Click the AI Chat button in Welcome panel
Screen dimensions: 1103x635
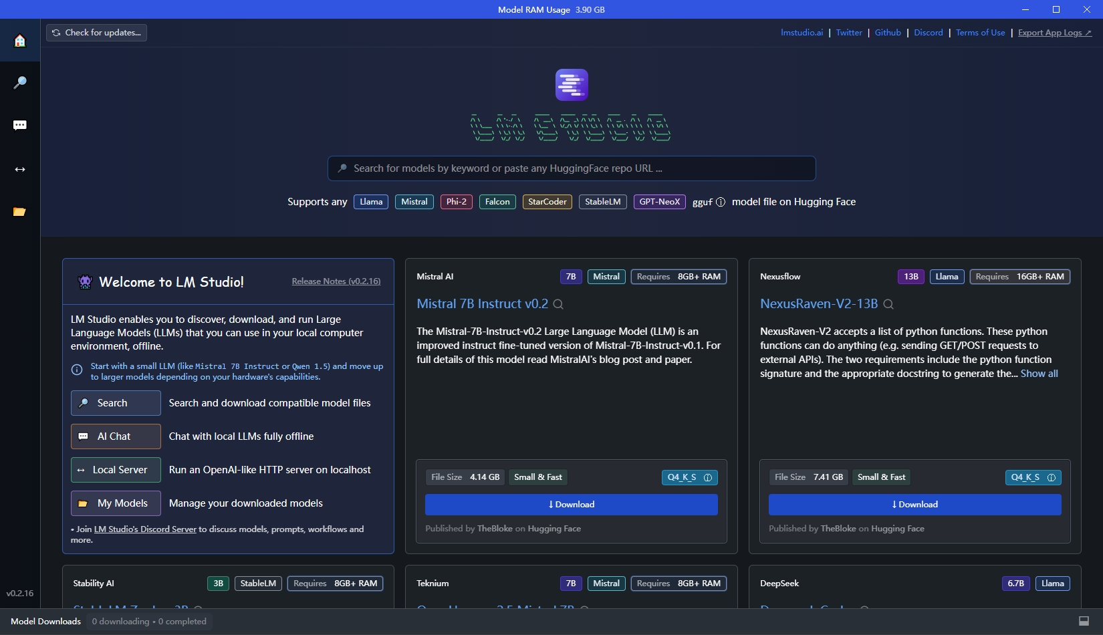click(116, 436)
